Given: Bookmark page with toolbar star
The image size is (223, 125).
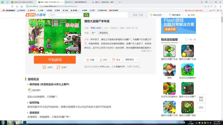Looking at the screenshot, I should [22, 6].
